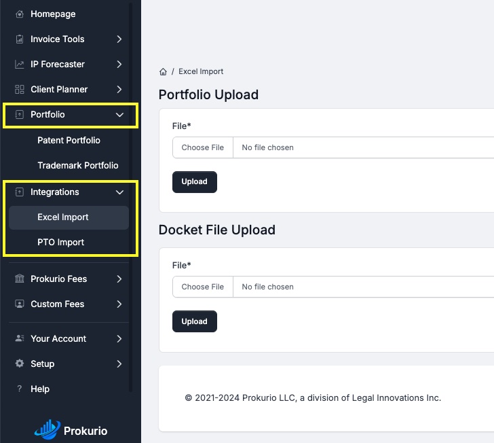This screenshot has height=443, width=494.
Task: Click Upload button under Portfolio Upload
Action: pyautogui.click(x=194, y=181)
